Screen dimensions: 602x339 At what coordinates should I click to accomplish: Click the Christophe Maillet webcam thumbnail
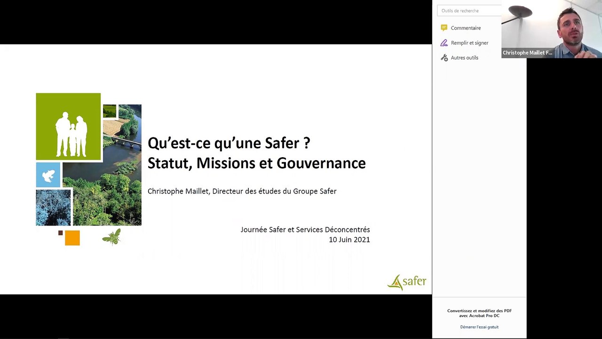point(552,29)
